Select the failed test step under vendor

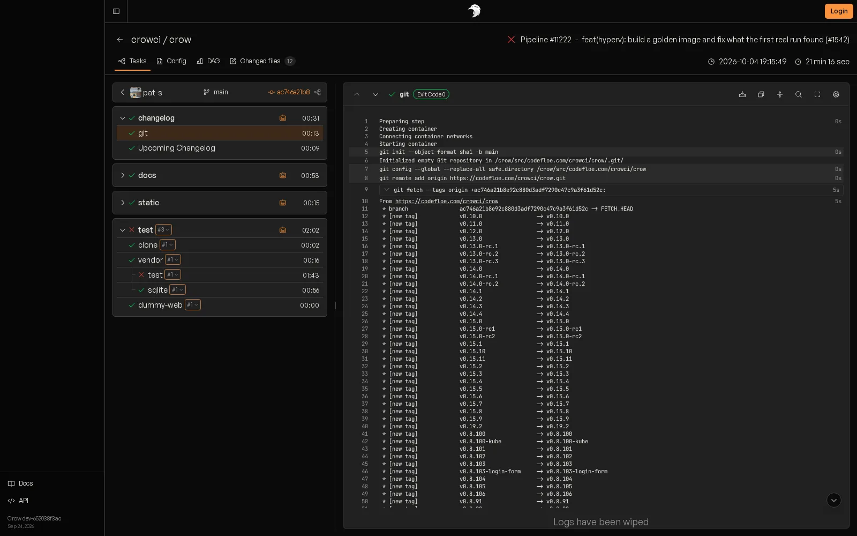228,275
